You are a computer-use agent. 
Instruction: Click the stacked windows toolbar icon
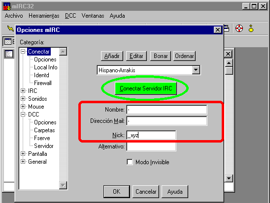click(x=227, y=29)
